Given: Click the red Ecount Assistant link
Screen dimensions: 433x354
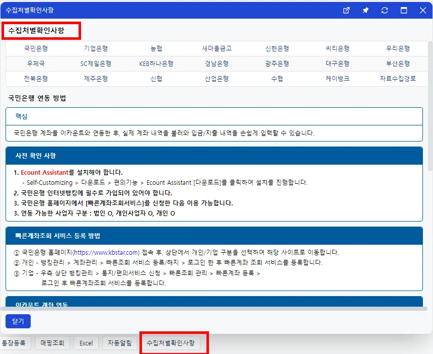Looking at the screenshot, I should (x=44, y=173).
